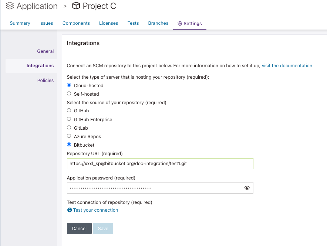Click the Application layers icon in breadcrumb
The height and width of the screenshot is (246, 327).
point(10,6)
